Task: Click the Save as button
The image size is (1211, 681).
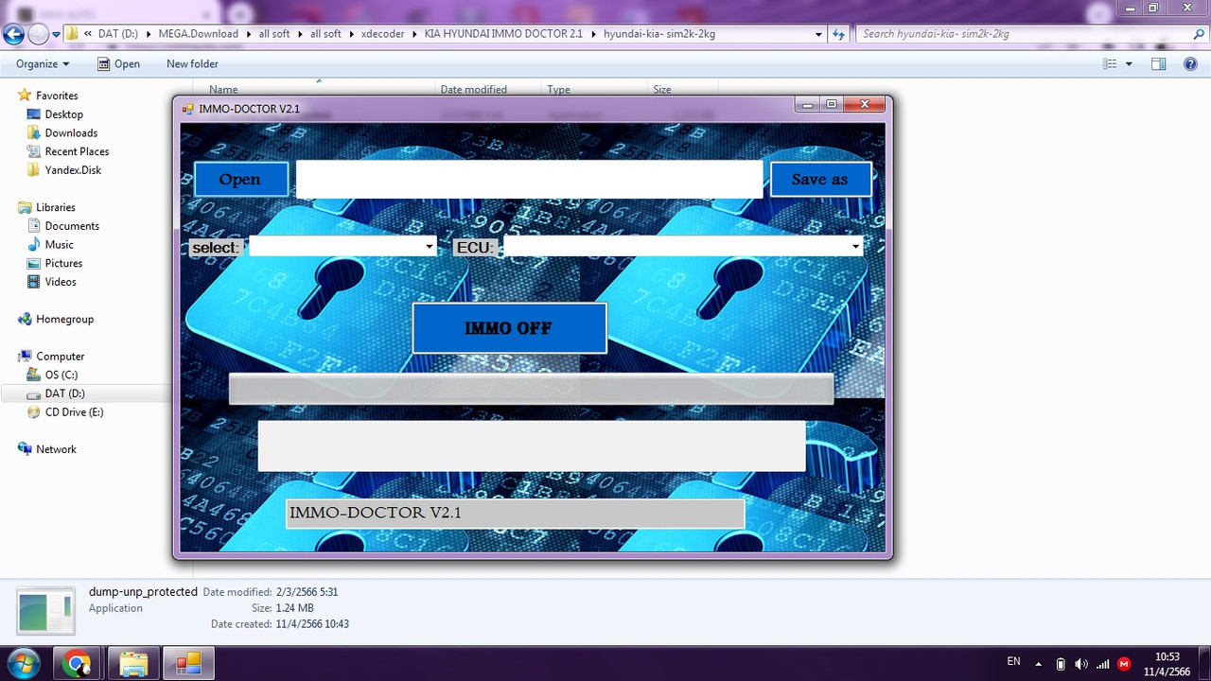Action: tap(820, 179)
